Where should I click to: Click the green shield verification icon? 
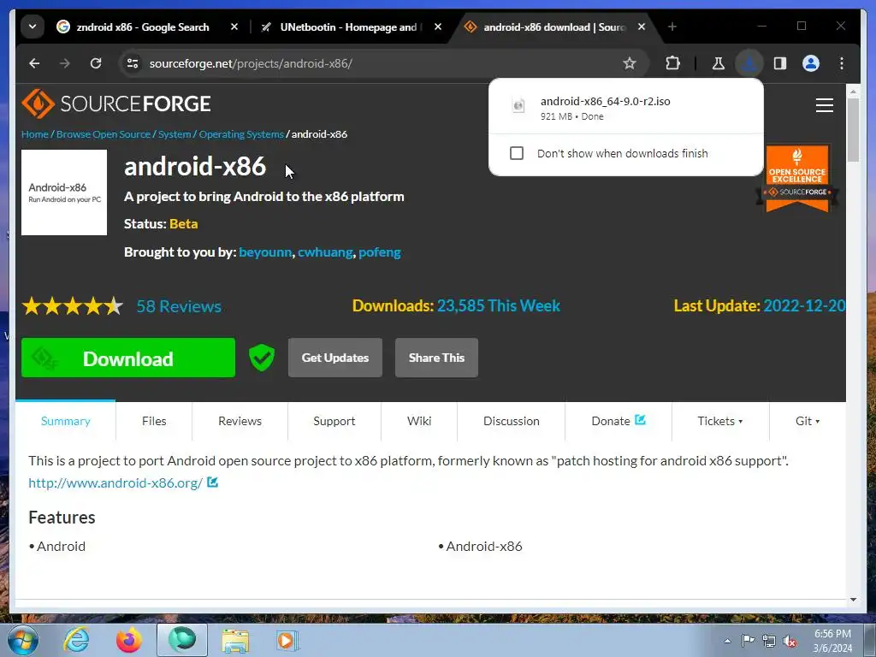[x=262, y=358]
